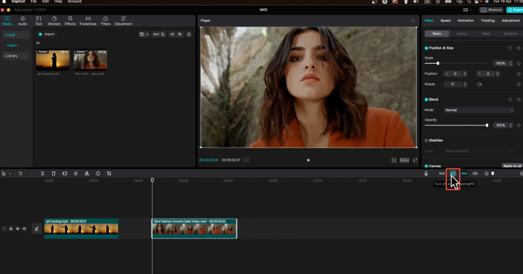Open the File menu in menu bar
This screenshot has width=523, height=274.
(34, 2)
